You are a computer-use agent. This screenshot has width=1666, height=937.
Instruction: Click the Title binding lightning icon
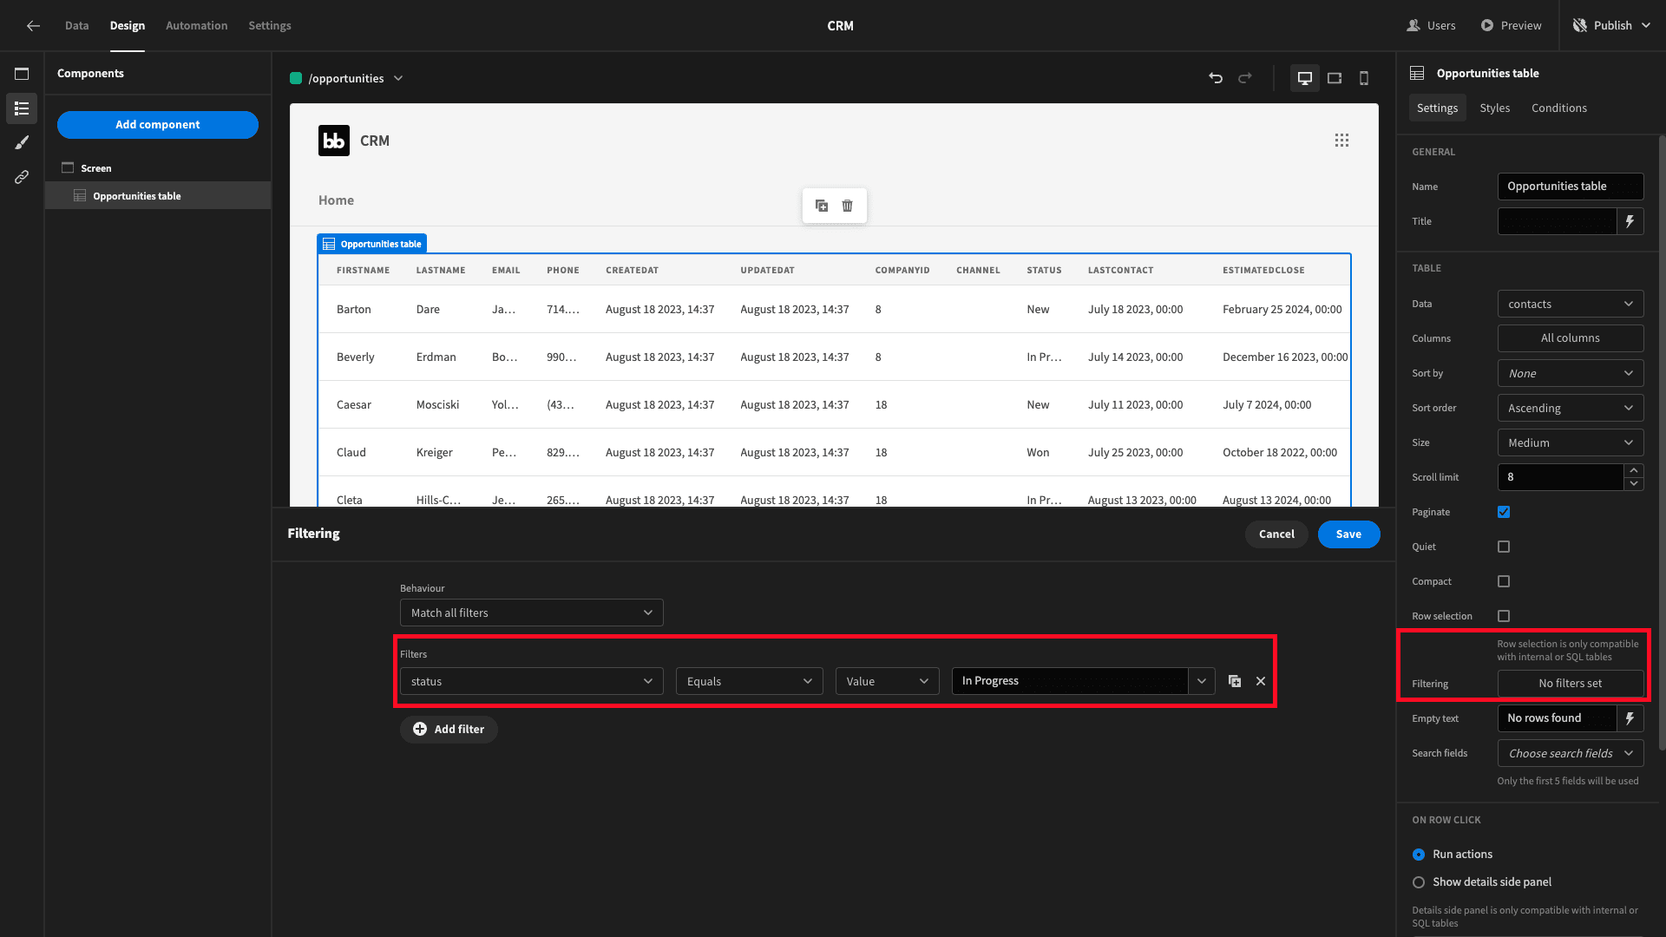pos(1630,221)
